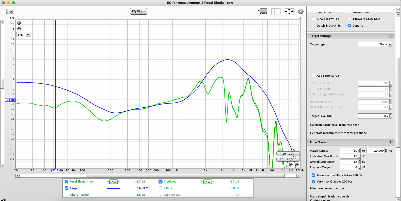Zoom in vertical axis with plus icon

[19, 23]
